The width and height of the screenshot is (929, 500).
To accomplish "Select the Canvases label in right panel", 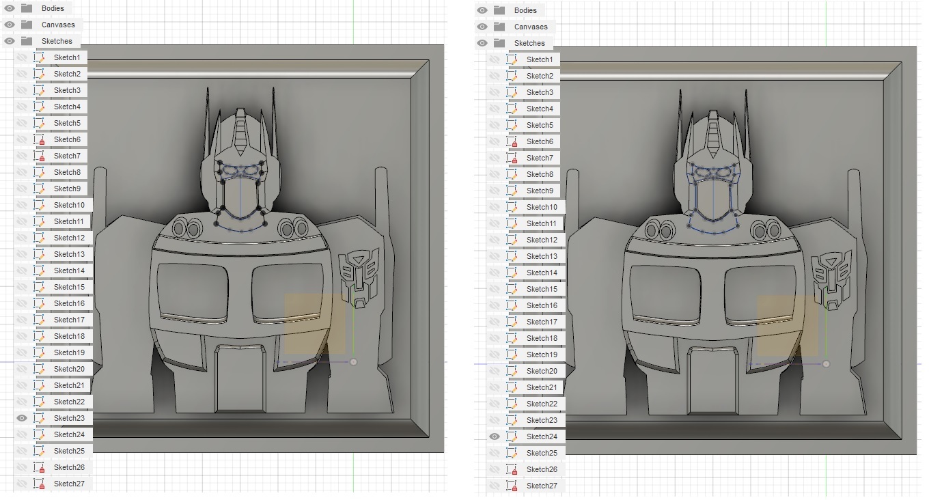I will [x=531, y=27].
